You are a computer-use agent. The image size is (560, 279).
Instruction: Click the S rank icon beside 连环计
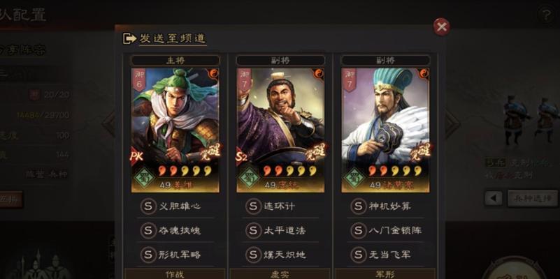[x=253, y=206]
